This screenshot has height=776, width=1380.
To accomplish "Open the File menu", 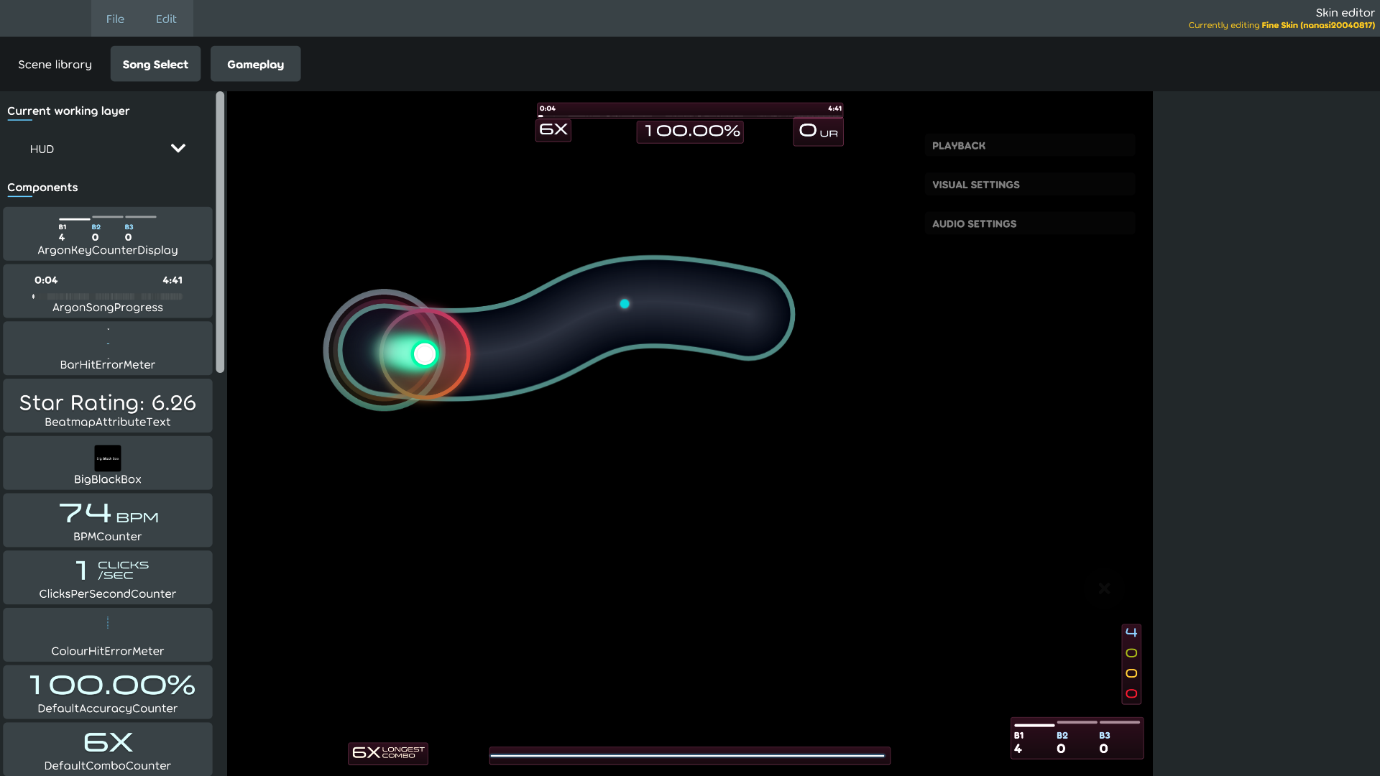I will click(115, 19).
